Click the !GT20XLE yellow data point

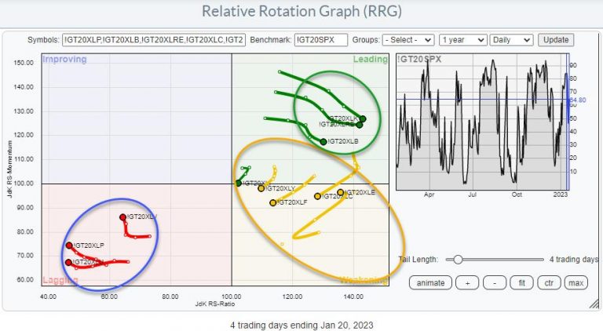pyautogui.click(x=341, y=192)
